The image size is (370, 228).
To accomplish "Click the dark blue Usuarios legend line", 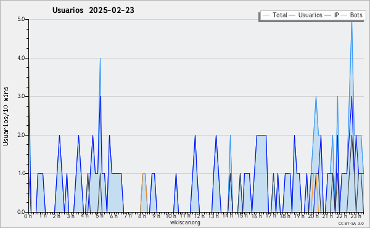I will [292, 15].
